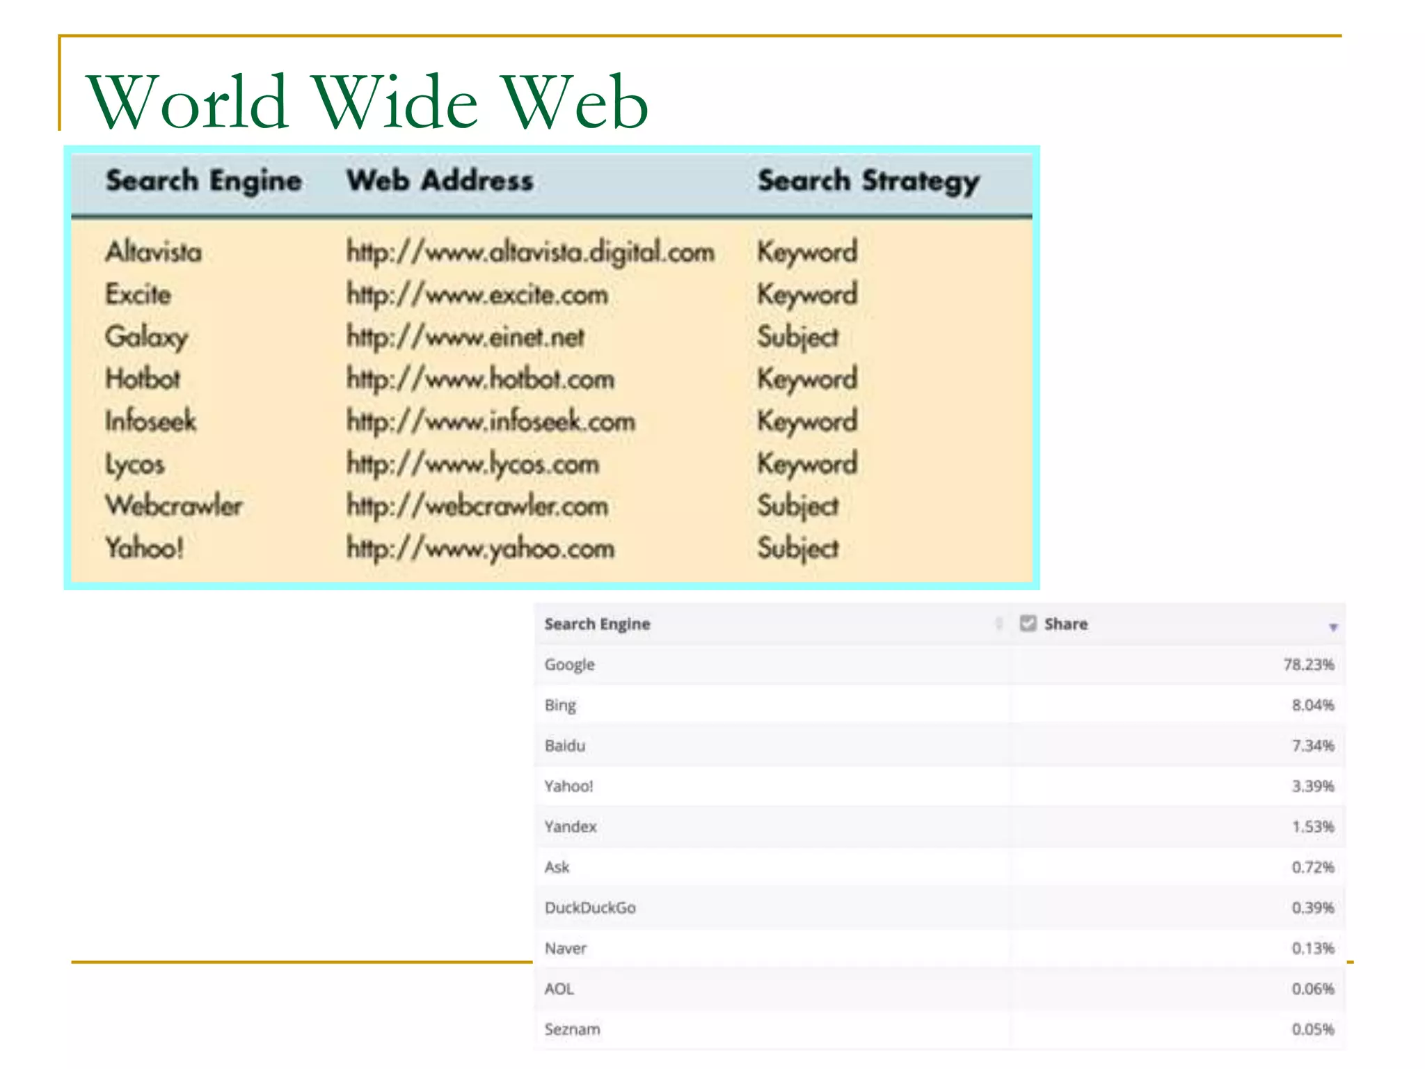Sort by the Search Engine column arrows
This screenshot has height=1069, width=1425.
[998, 623]
